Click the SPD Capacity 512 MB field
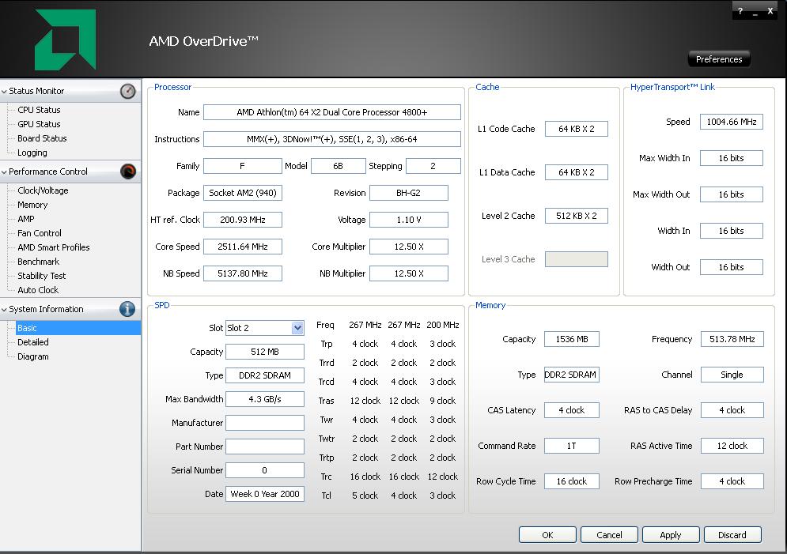 pyautogui.click(x=264, y=352)
